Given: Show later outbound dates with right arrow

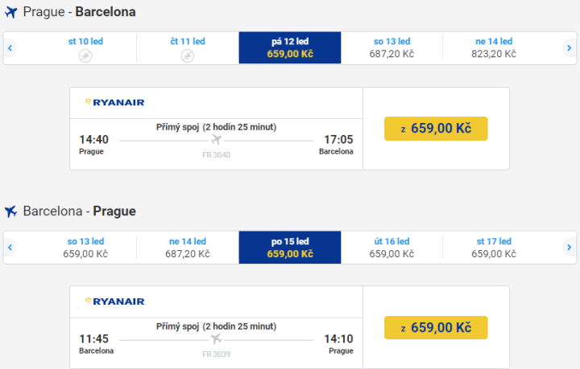Looking at the screenshot, I should 569,48.
